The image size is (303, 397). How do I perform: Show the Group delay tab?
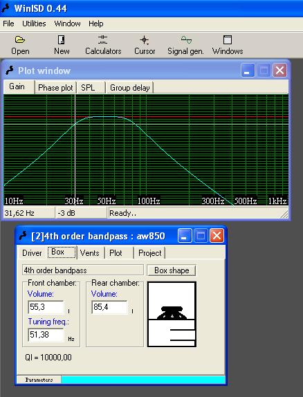129,88
